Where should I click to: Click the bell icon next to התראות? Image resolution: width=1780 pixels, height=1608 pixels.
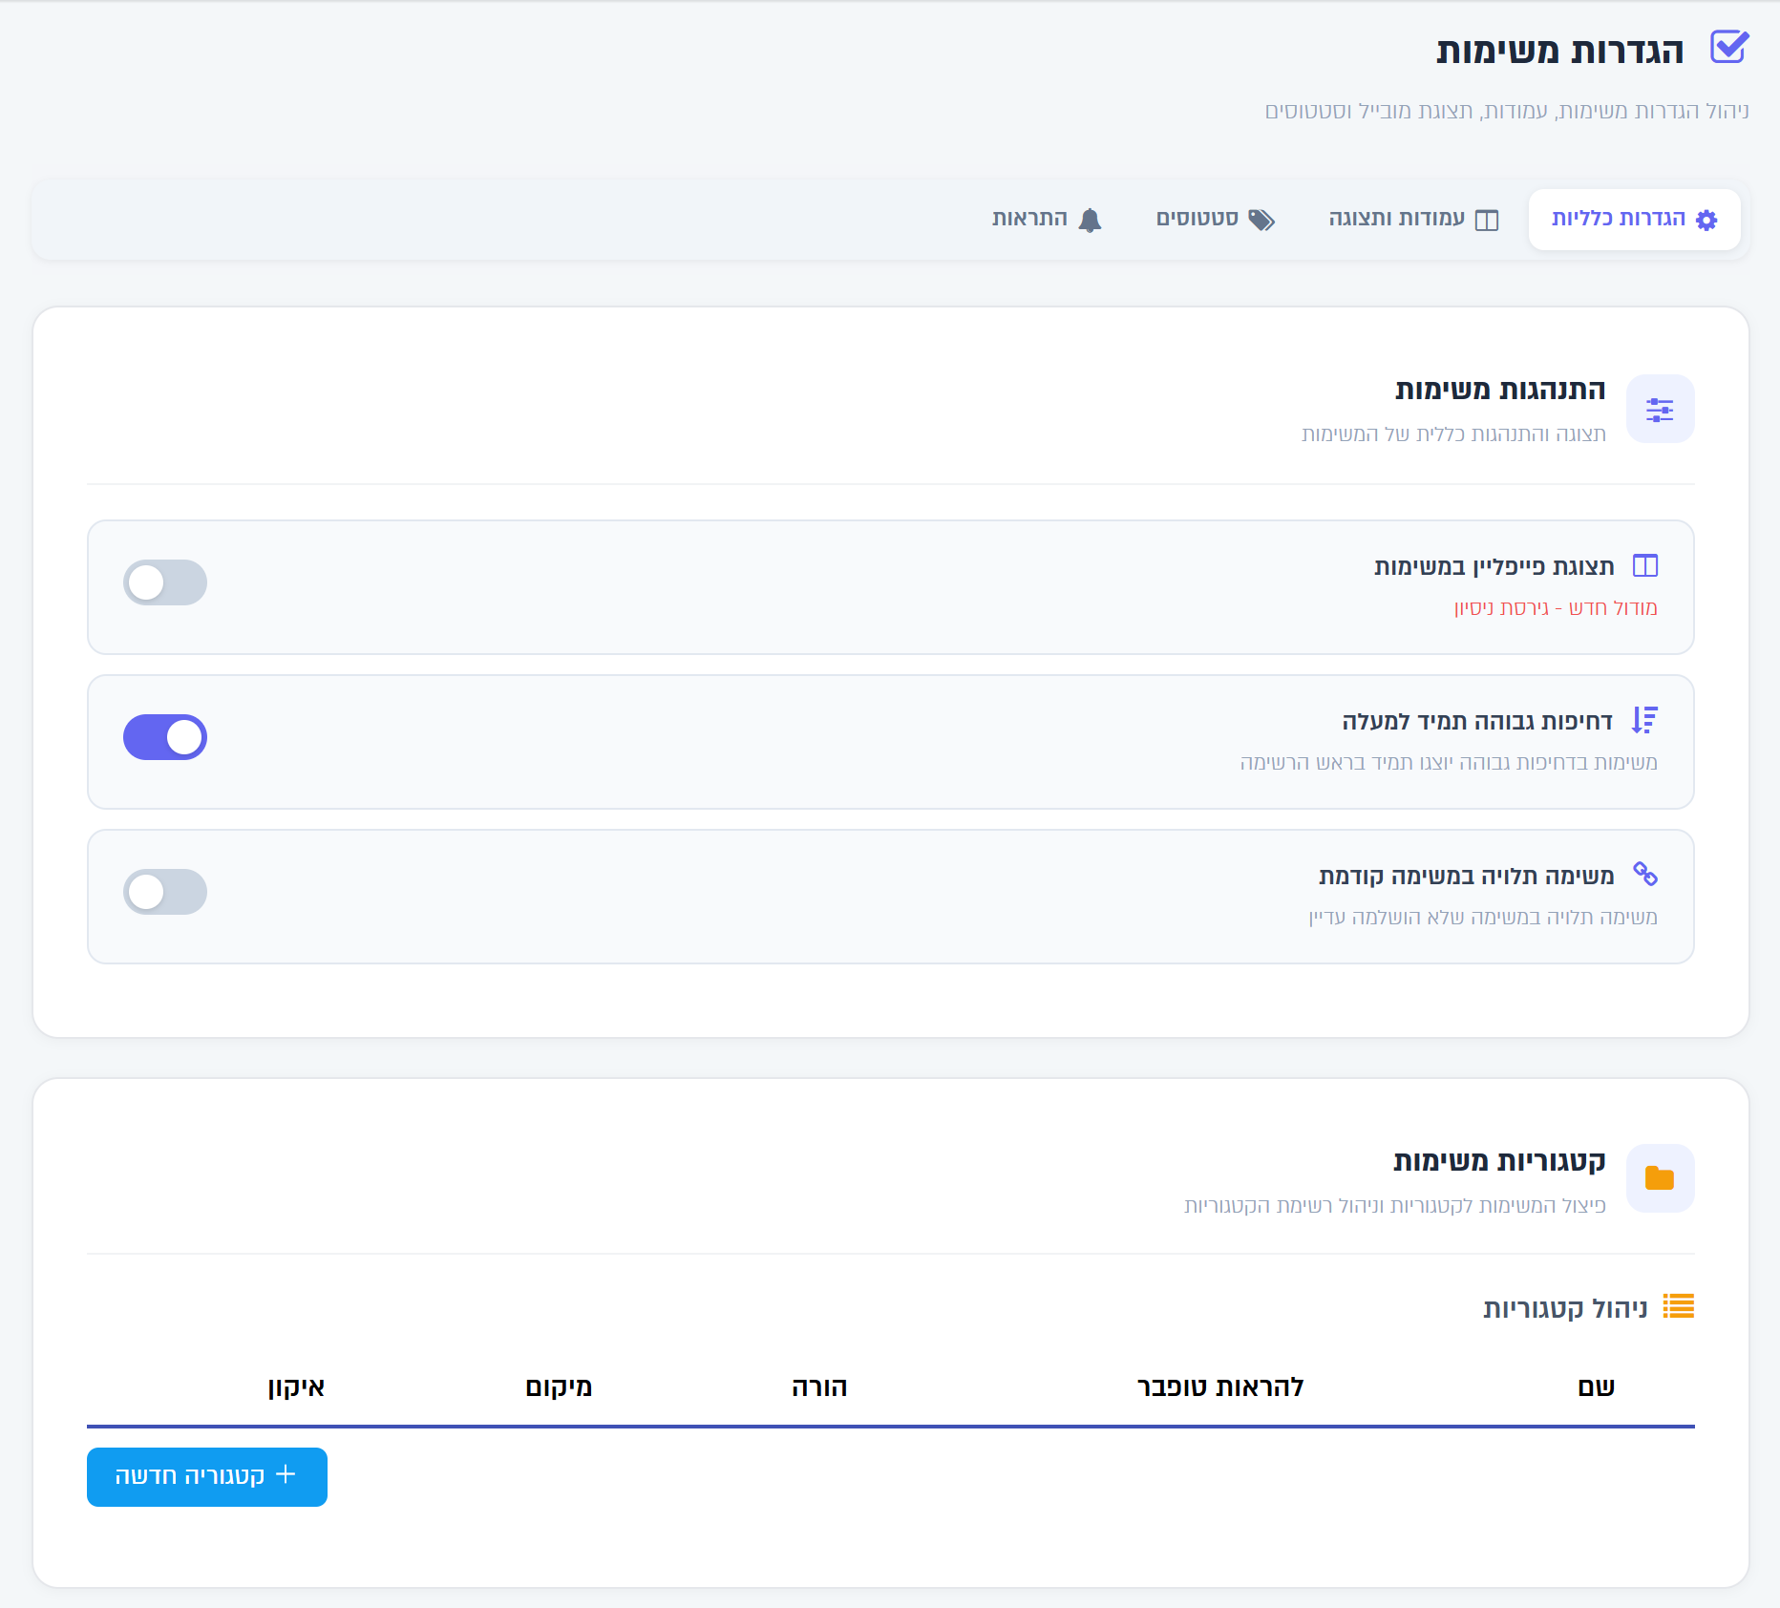[x=1090, y=221]
